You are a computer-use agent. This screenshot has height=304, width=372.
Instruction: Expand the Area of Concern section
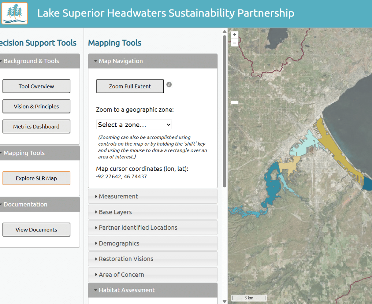pos(153,275)
